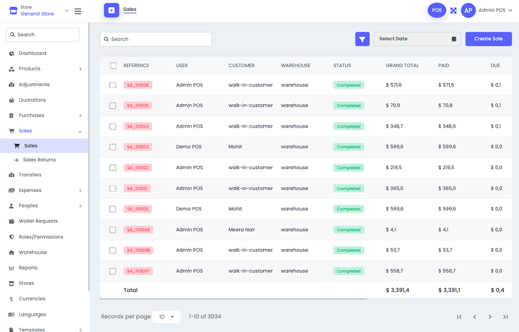This screenshot has width=519, height=332.
Task: Check the box for sale SA_1113106
Action: click(113, 85)
